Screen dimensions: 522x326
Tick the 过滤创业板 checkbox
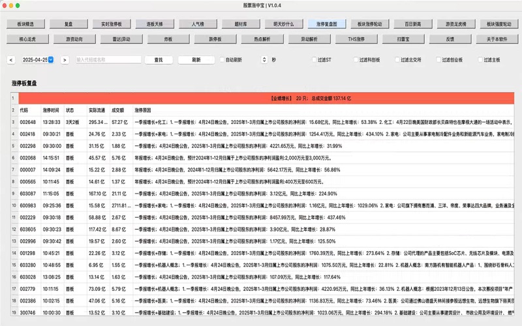tap(439, 60)
